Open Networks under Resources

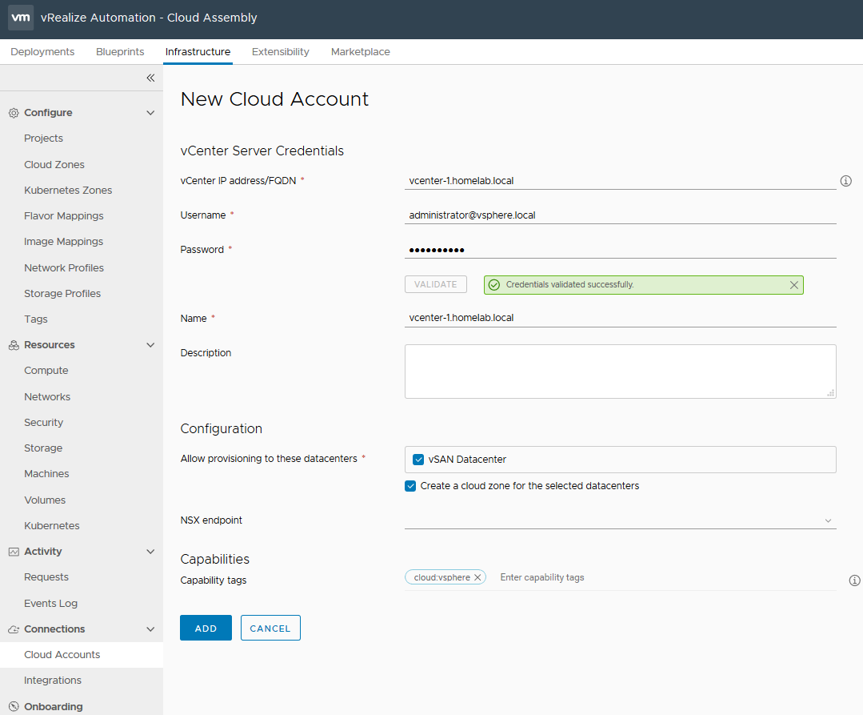[x=47, y=396]
